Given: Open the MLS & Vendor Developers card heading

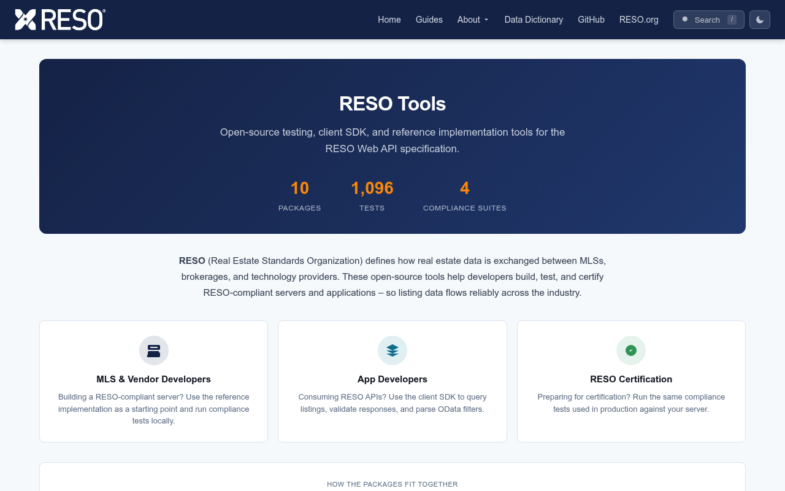Looking at the screenshot, I should (154, 379).
